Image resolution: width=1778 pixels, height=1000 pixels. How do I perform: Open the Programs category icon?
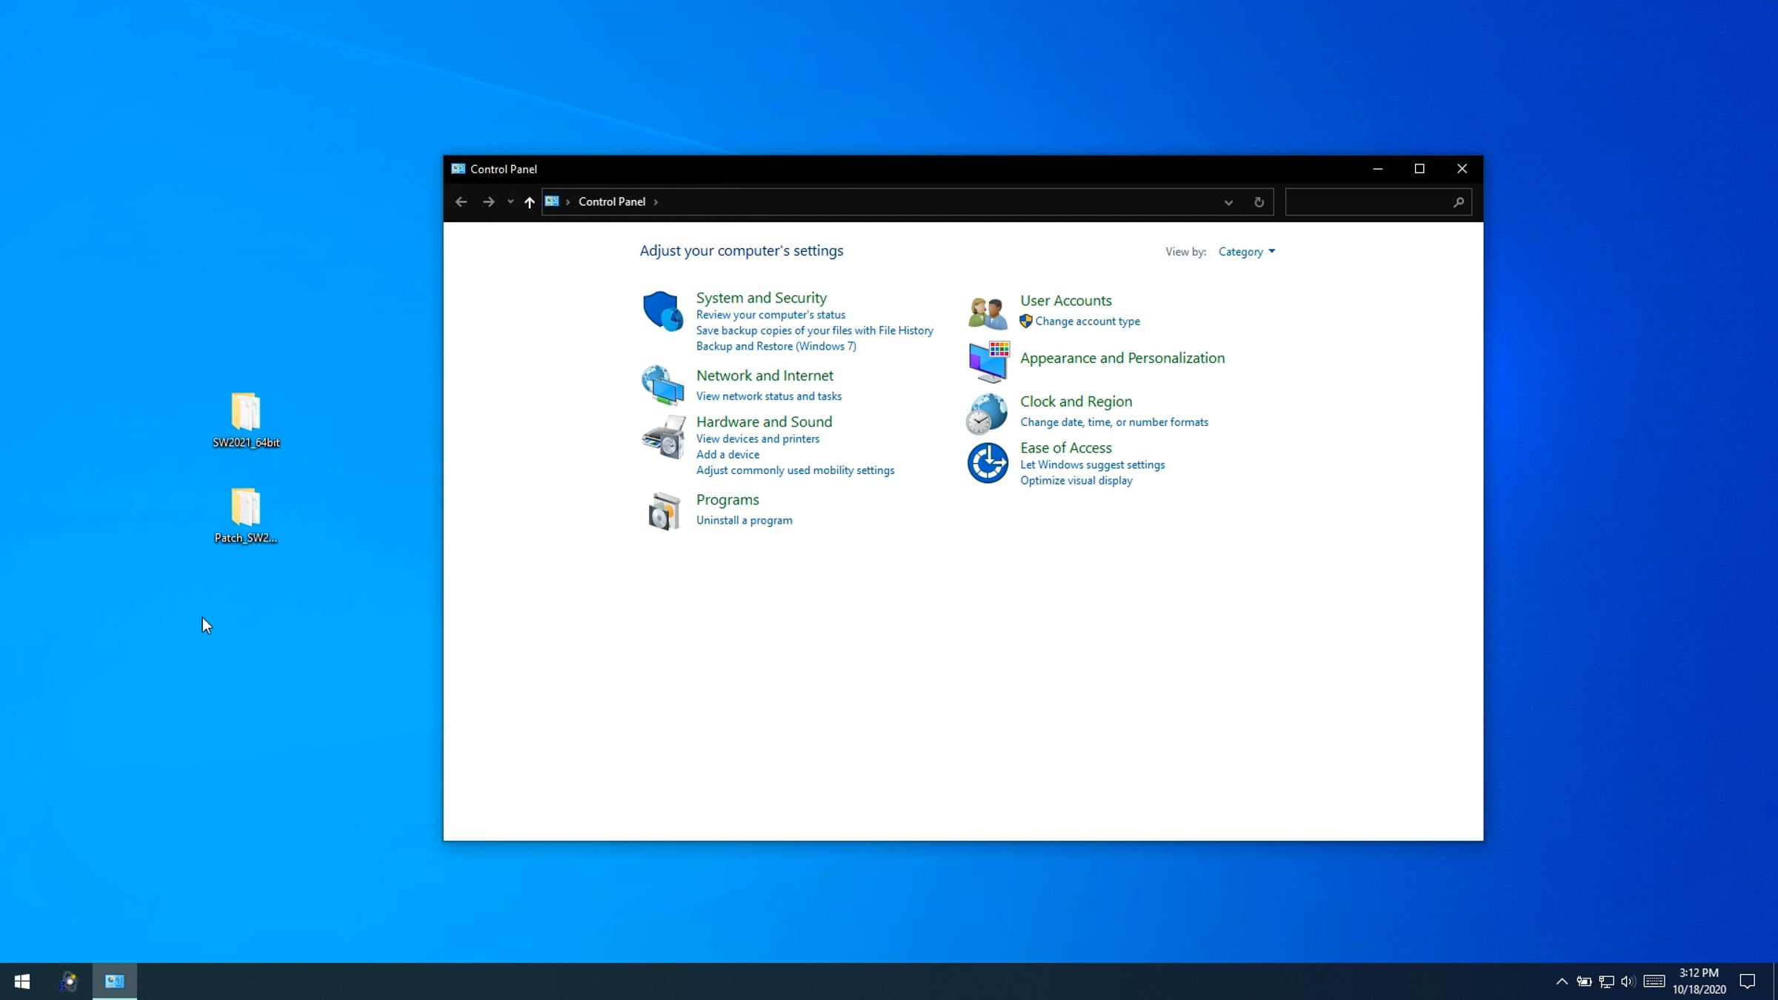click(x=663, y=511)
